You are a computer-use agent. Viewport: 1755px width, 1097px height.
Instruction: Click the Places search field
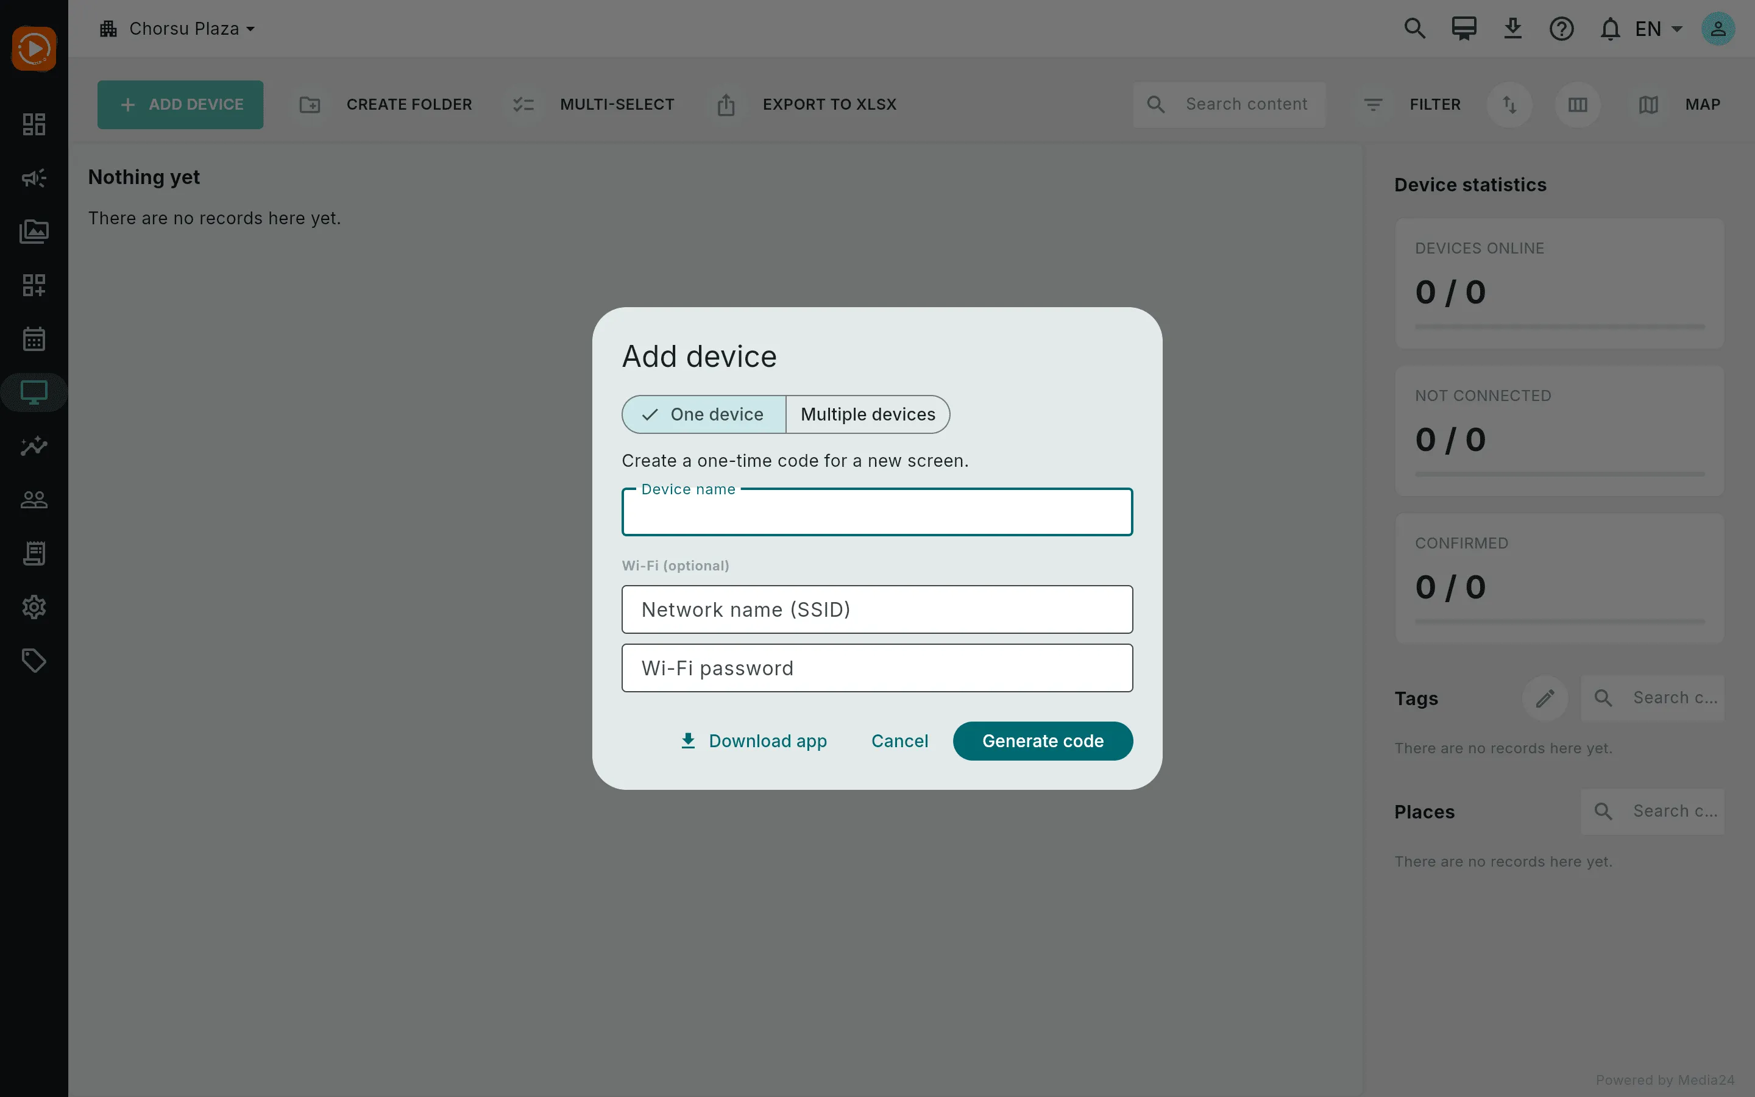[x=1653, y=811]
